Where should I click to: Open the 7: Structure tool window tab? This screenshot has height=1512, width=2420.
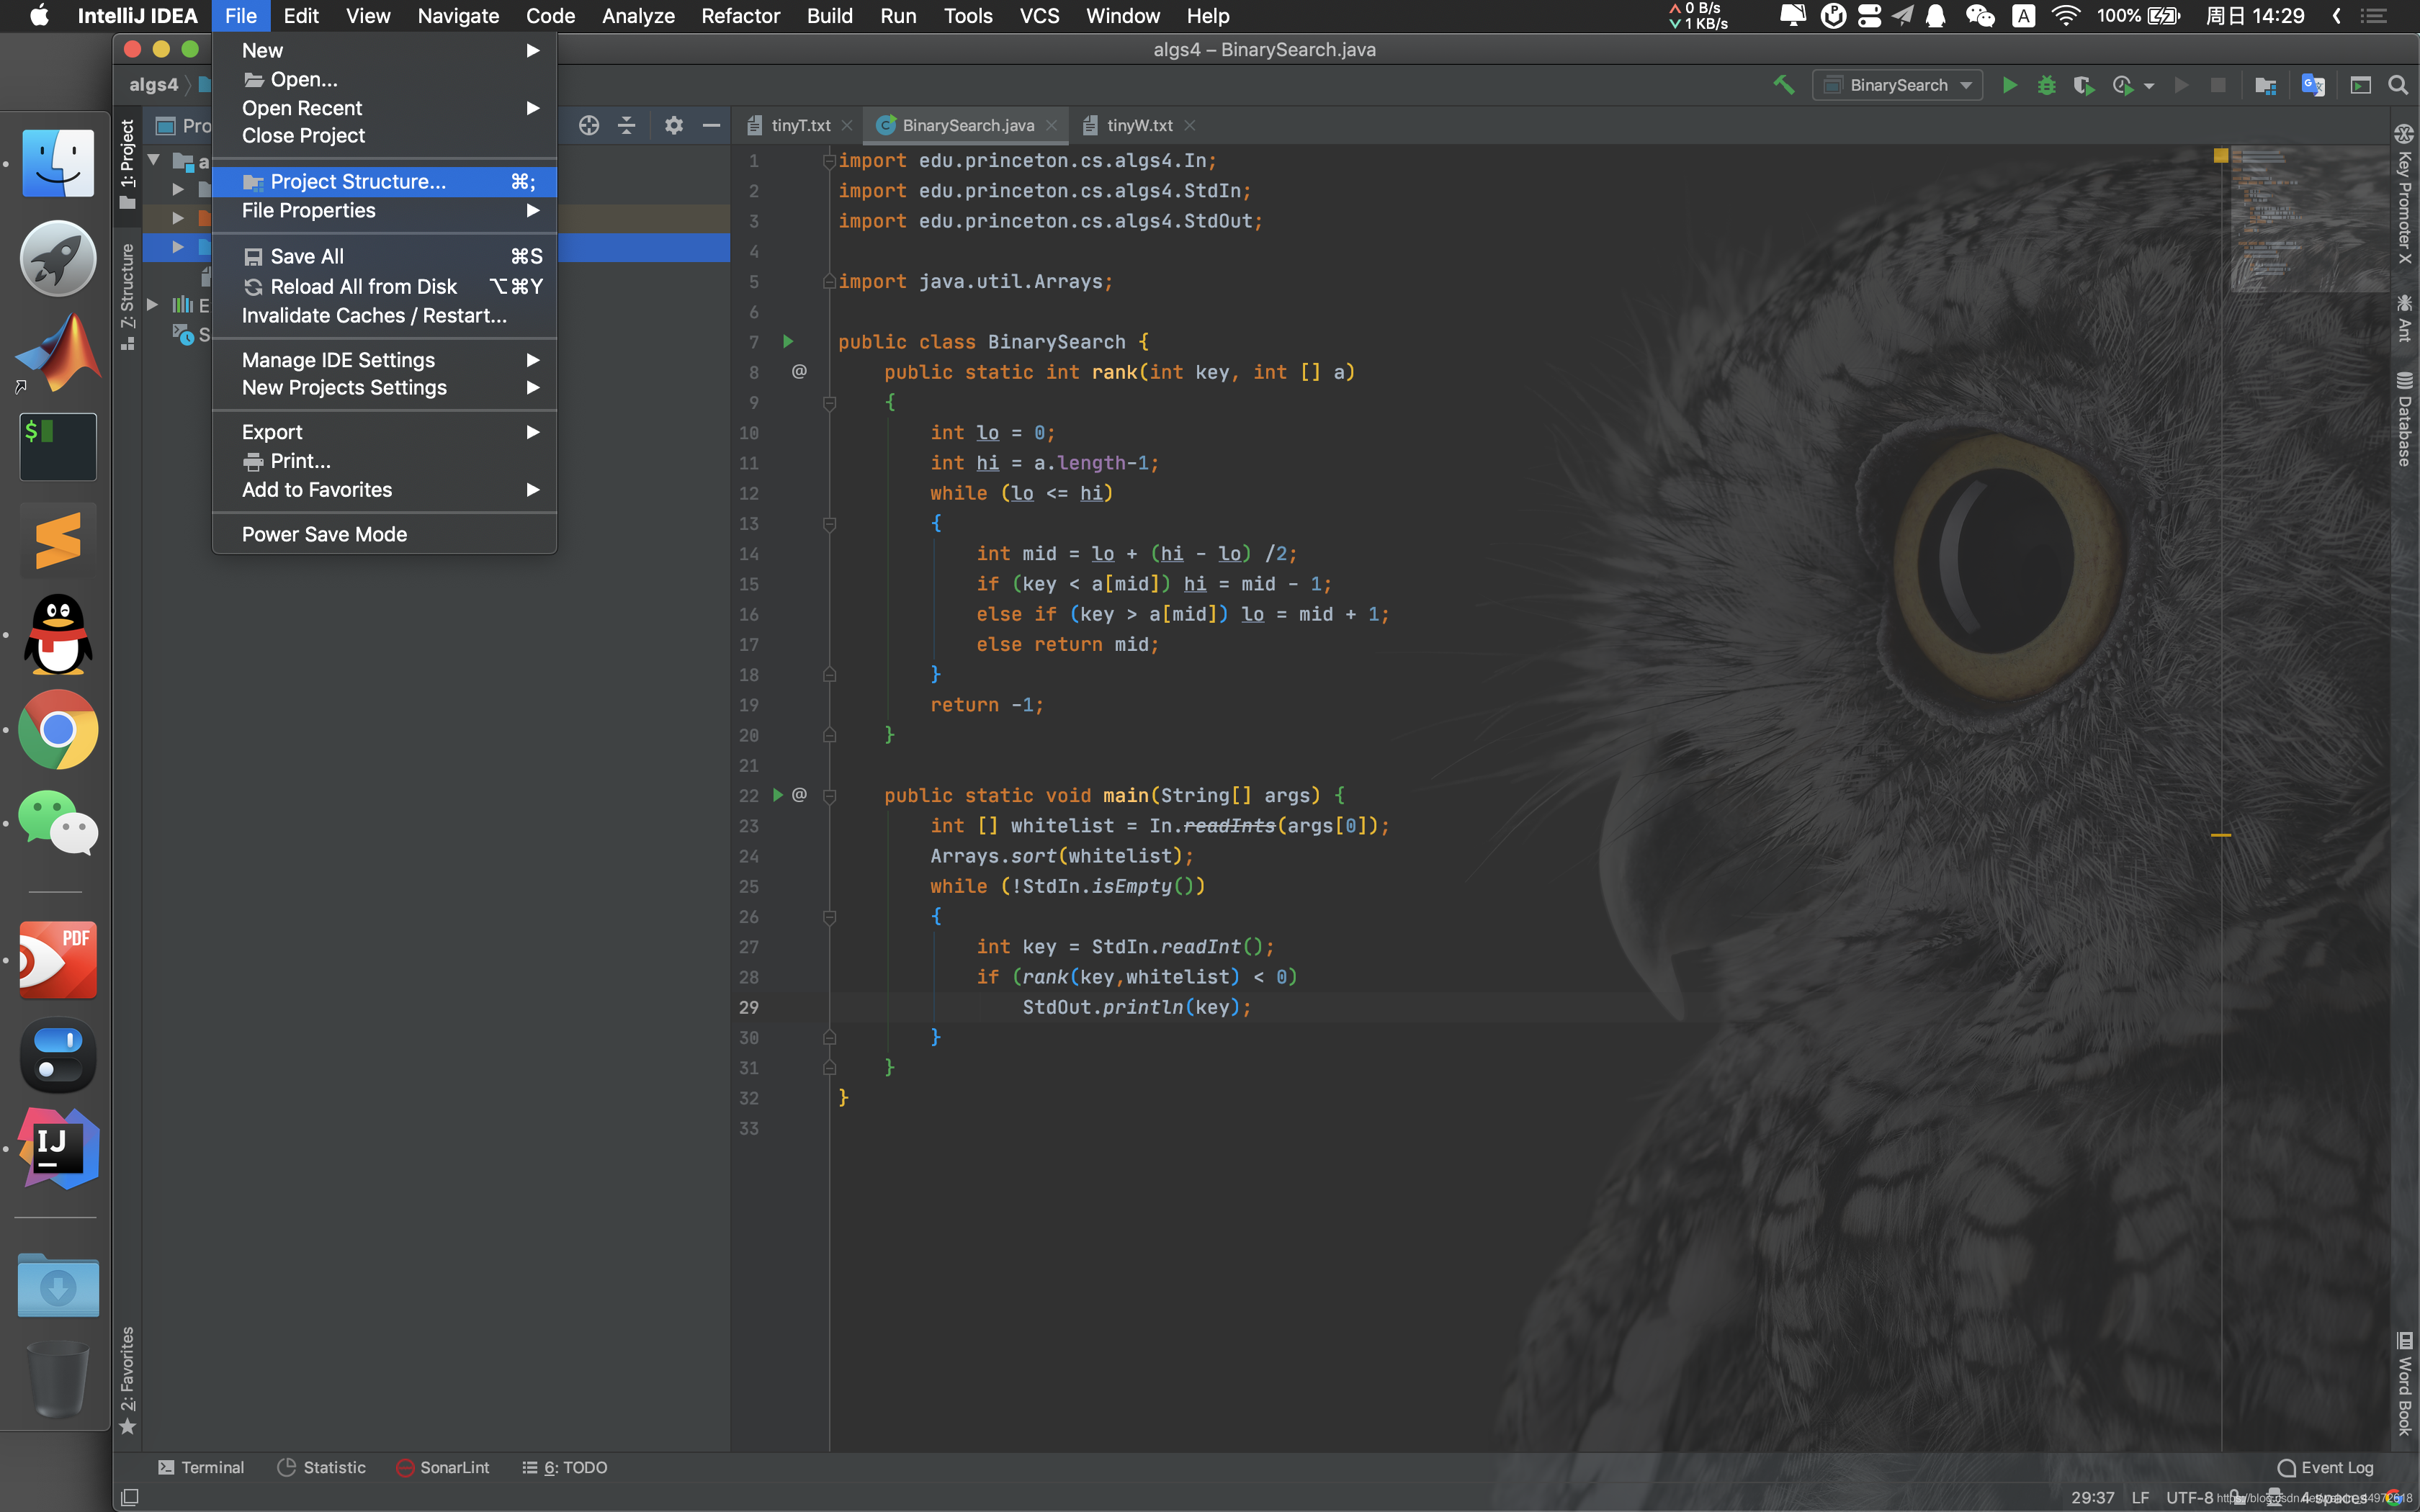point(127,295)
